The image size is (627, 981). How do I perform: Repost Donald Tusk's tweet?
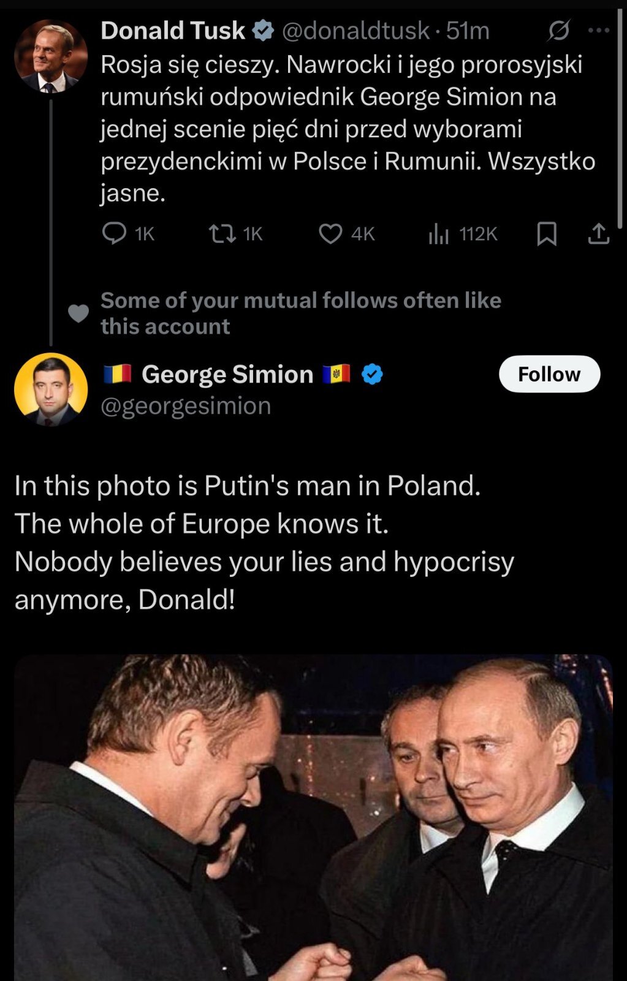(x=222, y=234)
